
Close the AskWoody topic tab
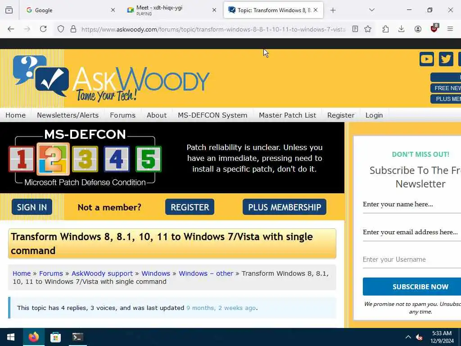(316, 10)
